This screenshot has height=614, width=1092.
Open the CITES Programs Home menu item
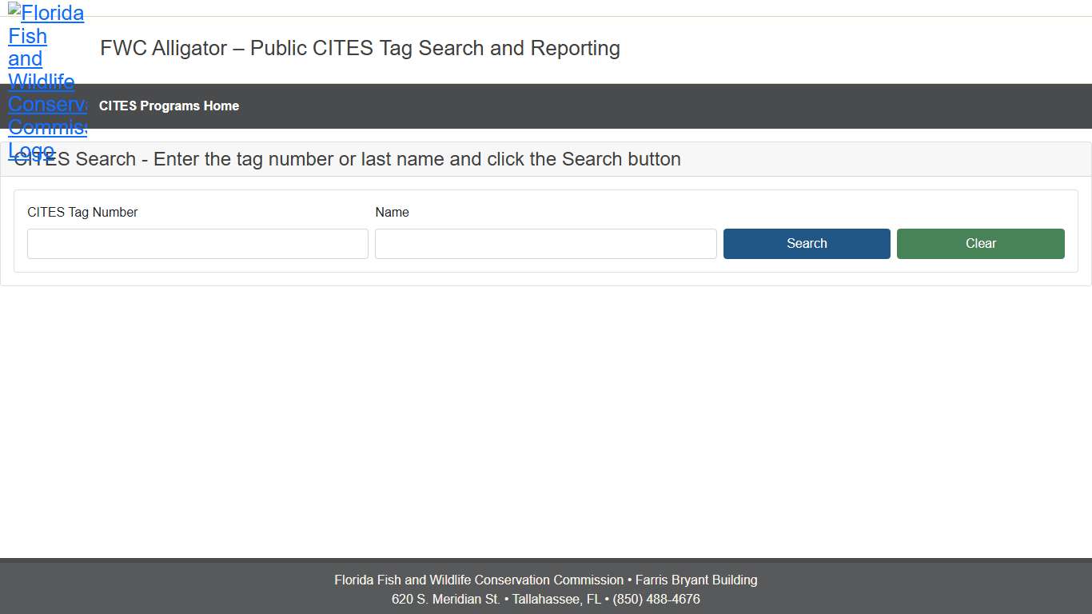point(169,106)
